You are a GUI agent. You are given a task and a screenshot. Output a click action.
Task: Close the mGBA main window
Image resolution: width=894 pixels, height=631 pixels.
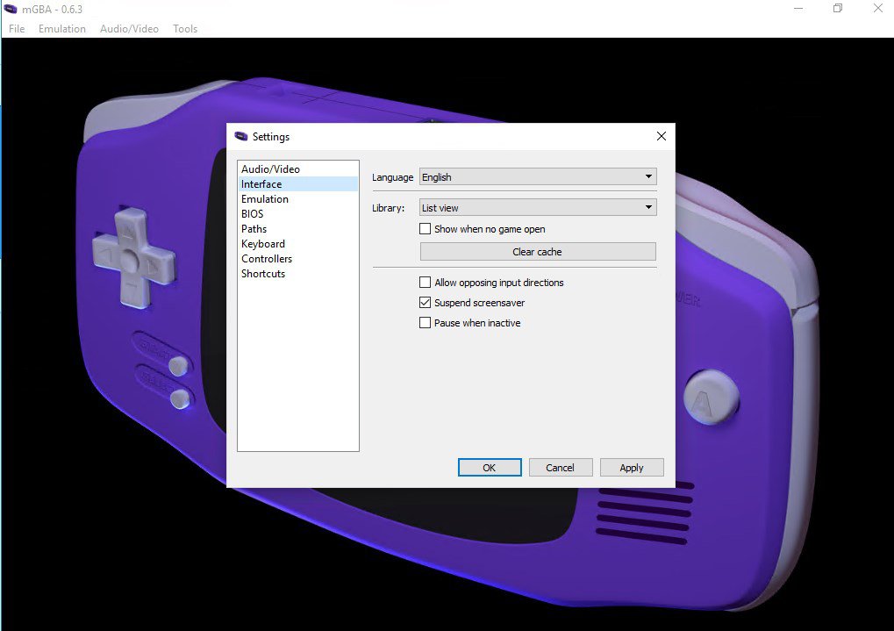877,9
